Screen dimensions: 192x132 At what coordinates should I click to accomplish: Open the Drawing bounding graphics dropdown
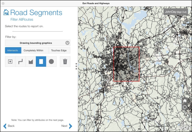[38, 43]
